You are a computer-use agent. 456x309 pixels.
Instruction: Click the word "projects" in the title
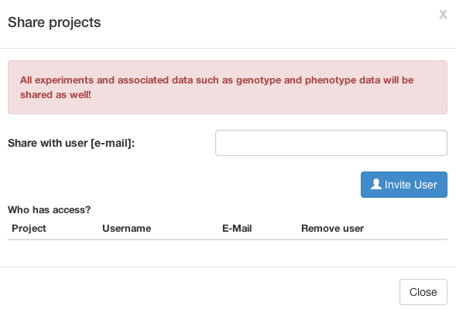coord(75,23)
